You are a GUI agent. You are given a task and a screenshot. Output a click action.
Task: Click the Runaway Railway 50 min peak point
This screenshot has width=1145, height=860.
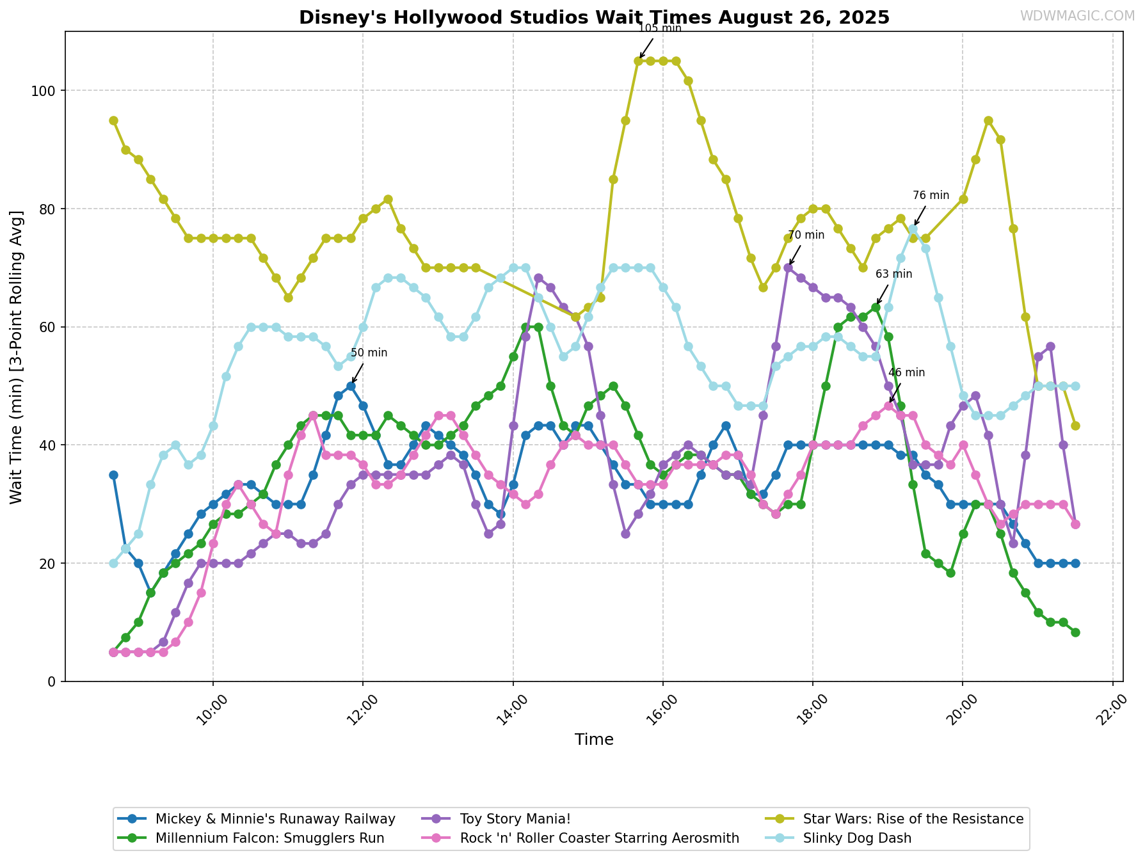[x=351, y=386]
